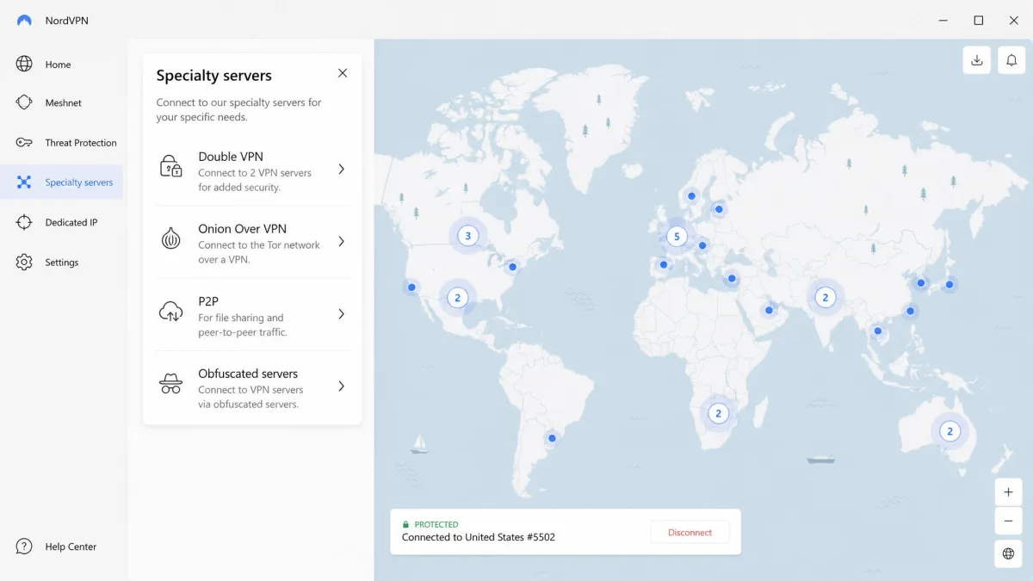Click 'Connect to our specialty servers' intro text

(x=238, y=102)
